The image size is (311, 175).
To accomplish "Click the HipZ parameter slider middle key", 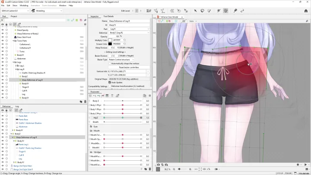I will 123,118.
